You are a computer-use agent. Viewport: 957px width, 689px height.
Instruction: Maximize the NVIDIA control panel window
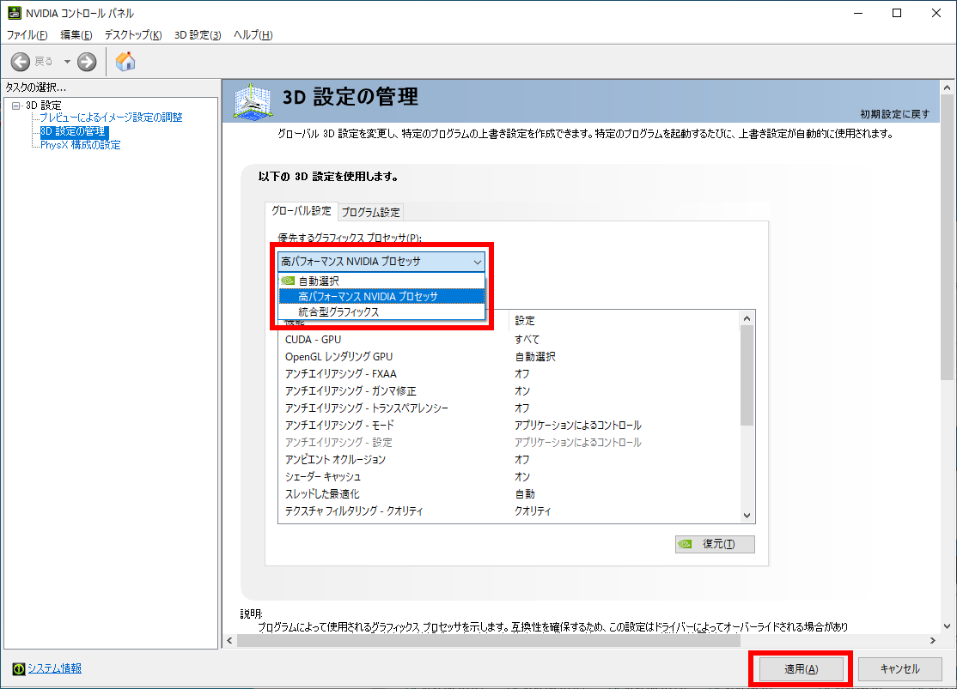(897, 13)
